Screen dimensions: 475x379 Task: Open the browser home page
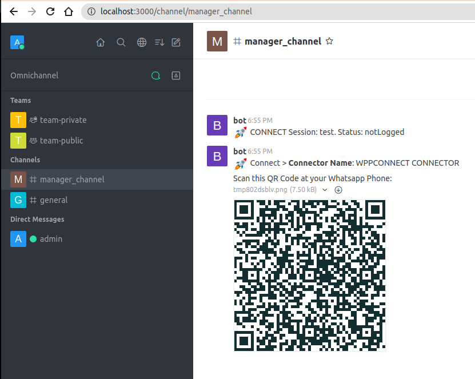(x=69, y=11)
